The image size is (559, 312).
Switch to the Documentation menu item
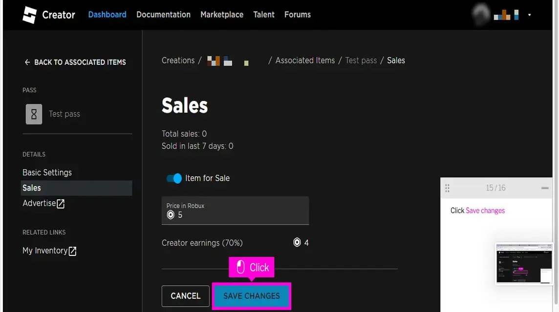coord(163,15)
